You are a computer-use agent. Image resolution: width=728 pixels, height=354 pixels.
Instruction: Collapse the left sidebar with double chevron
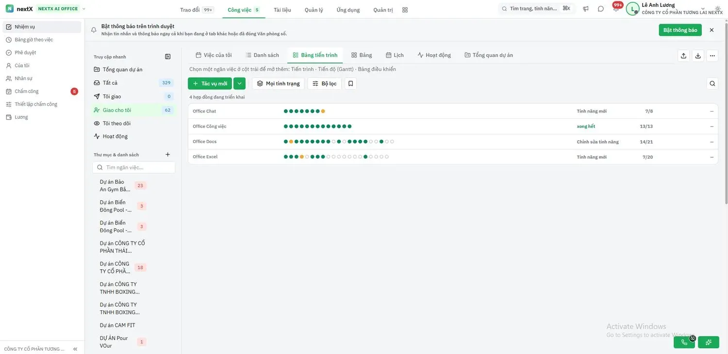click(75, 349)
